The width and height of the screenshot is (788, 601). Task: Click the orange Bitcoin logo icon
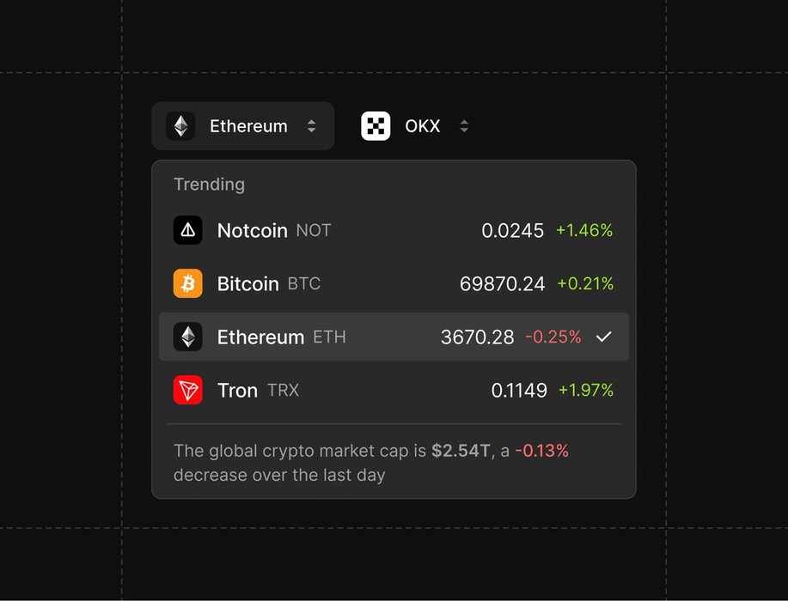(188, 283)
